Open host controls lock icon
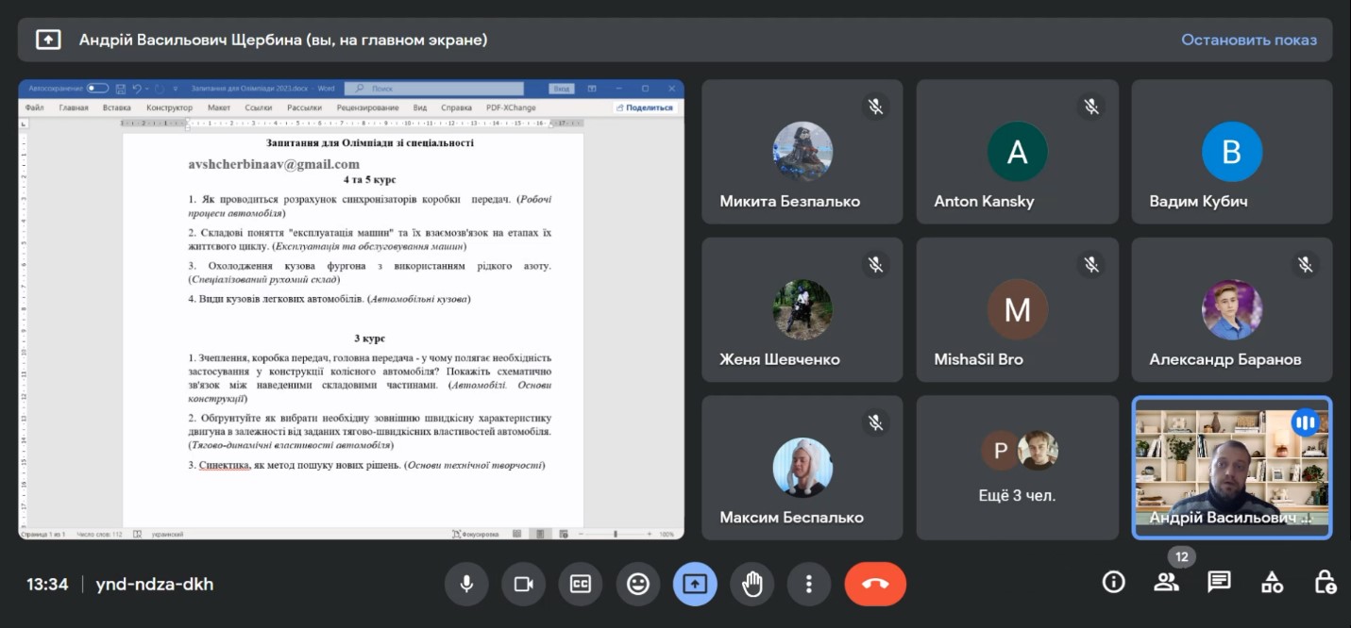The width and height of the screenshot is (1351, 628). 1326,583
